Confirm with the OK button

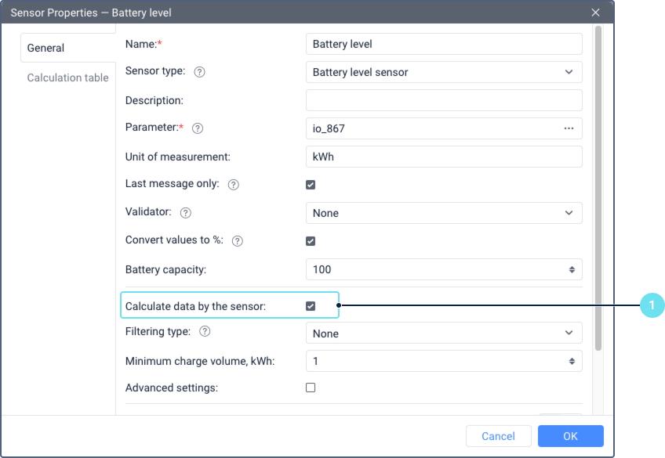click(570, 436)
